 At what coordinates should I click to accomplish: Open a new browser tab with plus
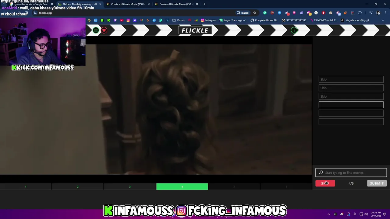click(x=204, y=4)
